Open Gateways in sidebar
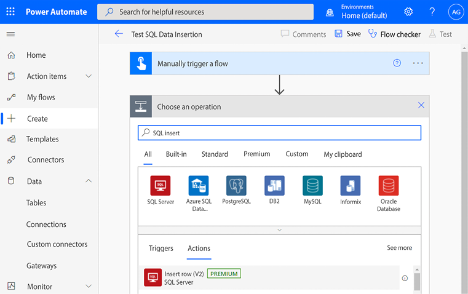Screen dimensions: 468x294 pyautogui.click(x=41, y=266)
